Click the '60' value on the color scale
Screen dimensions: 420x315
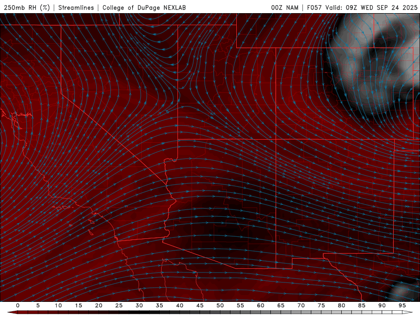[260, 306]
